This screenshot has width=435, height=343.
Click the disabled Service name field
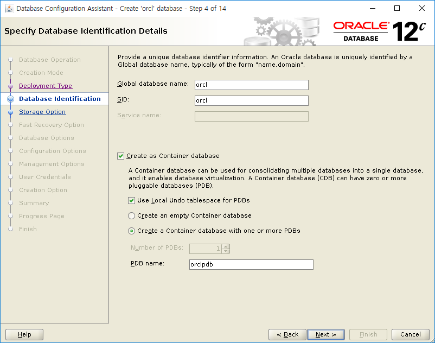tap(251, 116)
